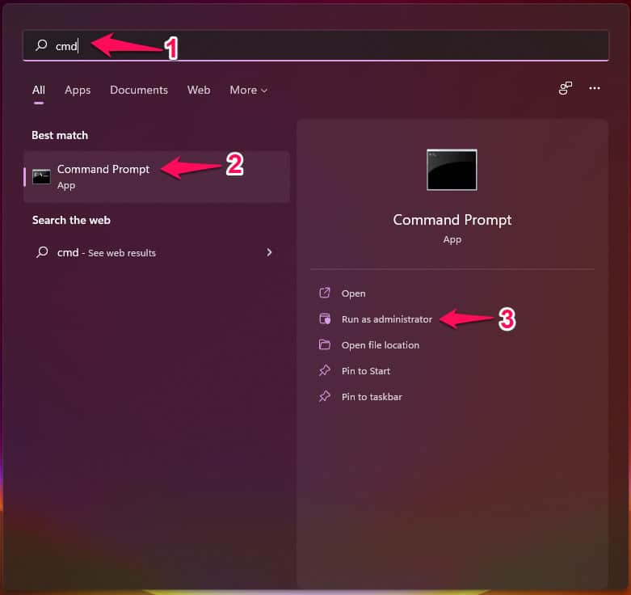Click large Command Prompt preview thumbnail
Screen dimensions: 631x595
[x=452, y=170]
